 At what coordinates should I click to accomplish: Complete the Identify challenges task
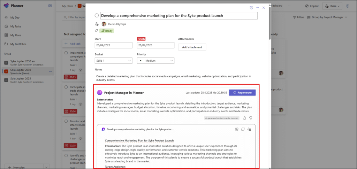pos(66,155)
